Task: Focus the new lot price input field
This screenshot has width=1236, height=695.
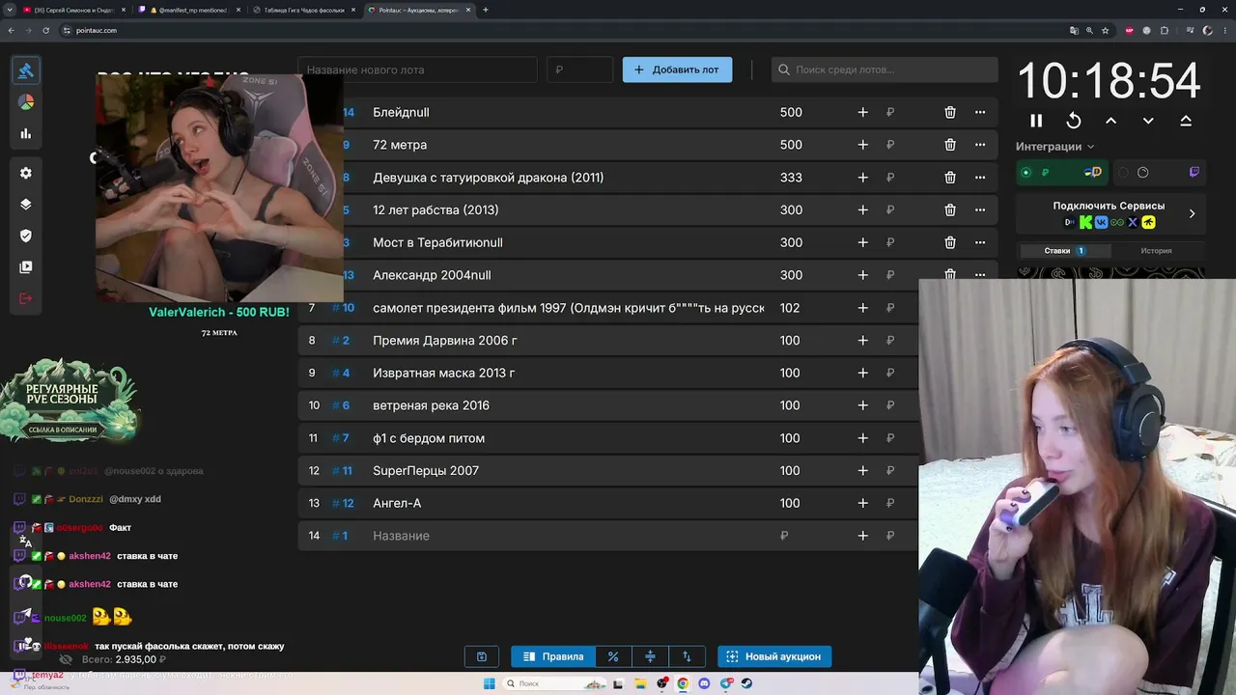Action: tap(579, 69)
